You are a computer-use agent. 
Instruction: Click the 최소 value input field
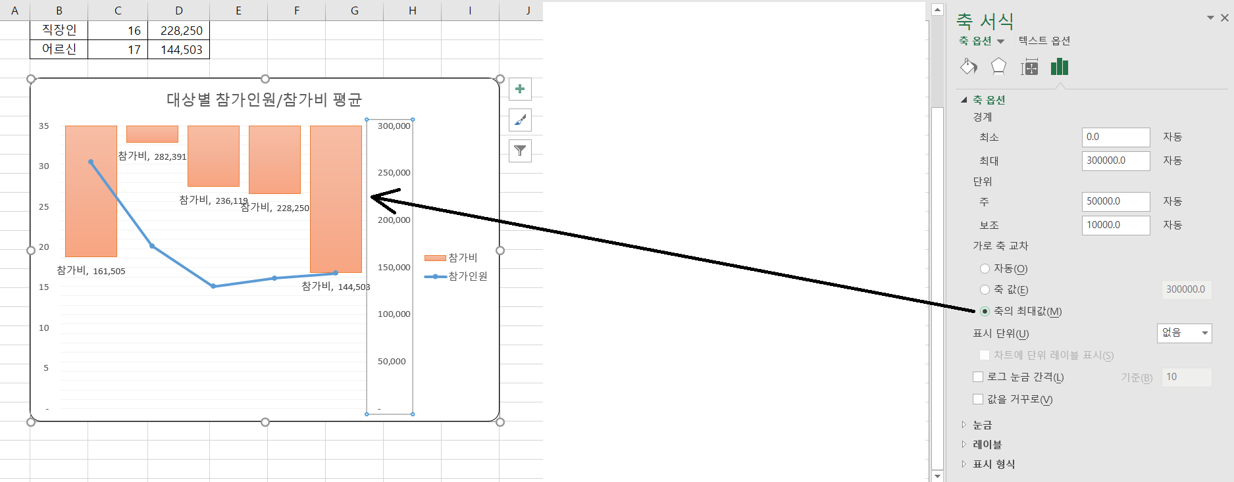(1116, 137)
